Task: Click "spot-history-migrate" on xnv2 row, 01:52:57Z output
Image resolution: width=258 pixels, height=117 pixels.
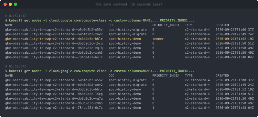Action: point(127,85)
